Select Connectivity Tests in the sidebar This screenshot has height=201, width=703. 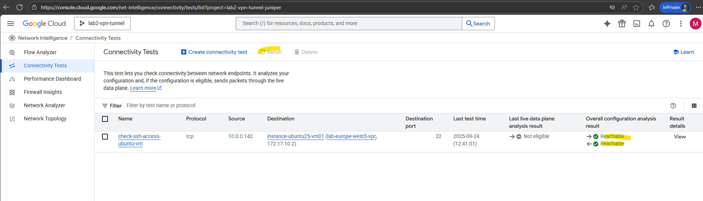[x=45, y=66]
